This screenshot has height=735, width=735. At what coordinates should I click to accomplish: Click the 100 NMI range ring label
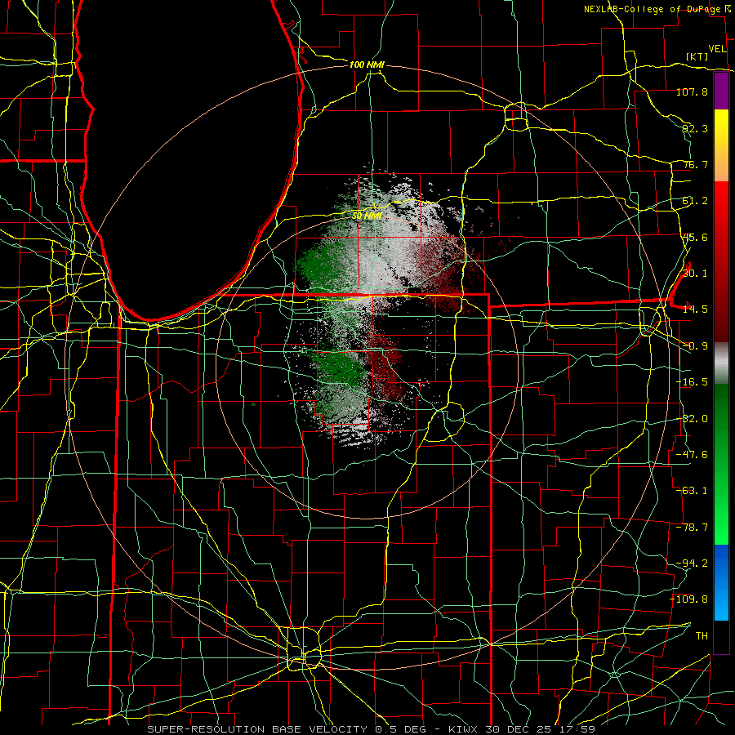click(367, 65)
